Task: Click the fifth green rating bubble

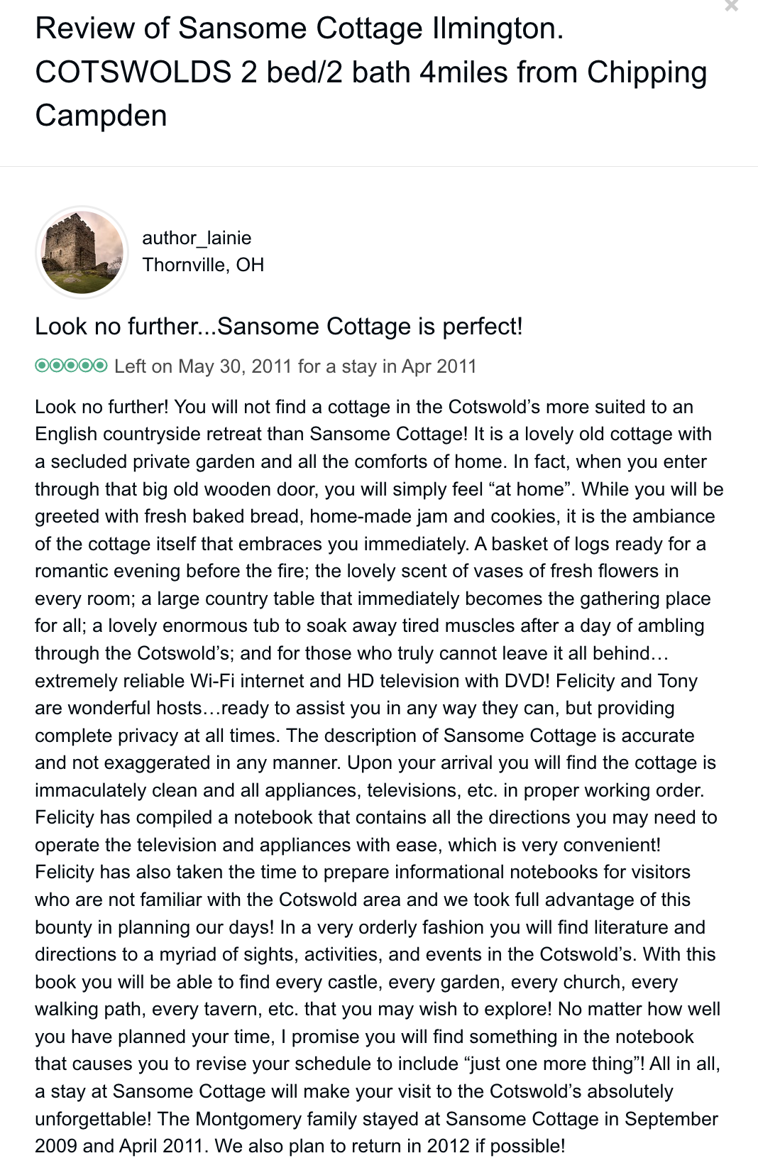Action: 100,366
